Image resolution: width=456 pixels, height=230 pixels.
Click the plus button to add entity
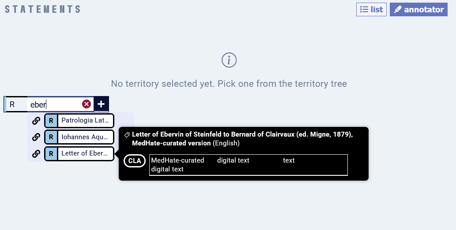(x=101, y=104)
